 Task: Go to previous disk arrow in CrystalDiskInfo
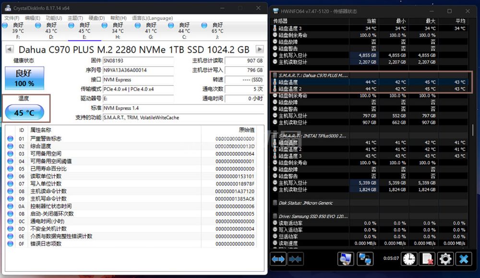tap(10, 49)
